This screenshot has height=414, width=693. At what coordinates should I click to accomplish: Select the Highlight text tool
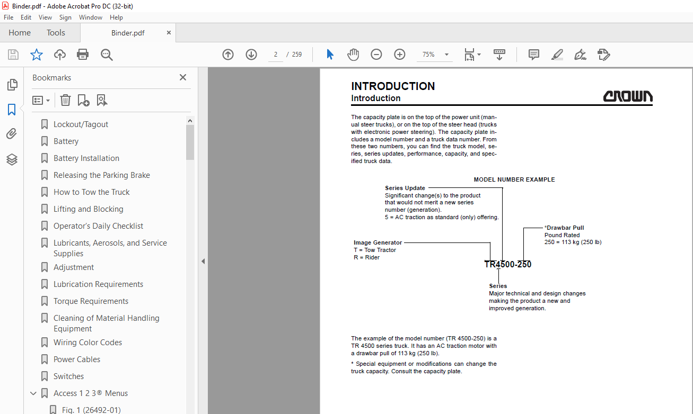(x=557, y=55)
